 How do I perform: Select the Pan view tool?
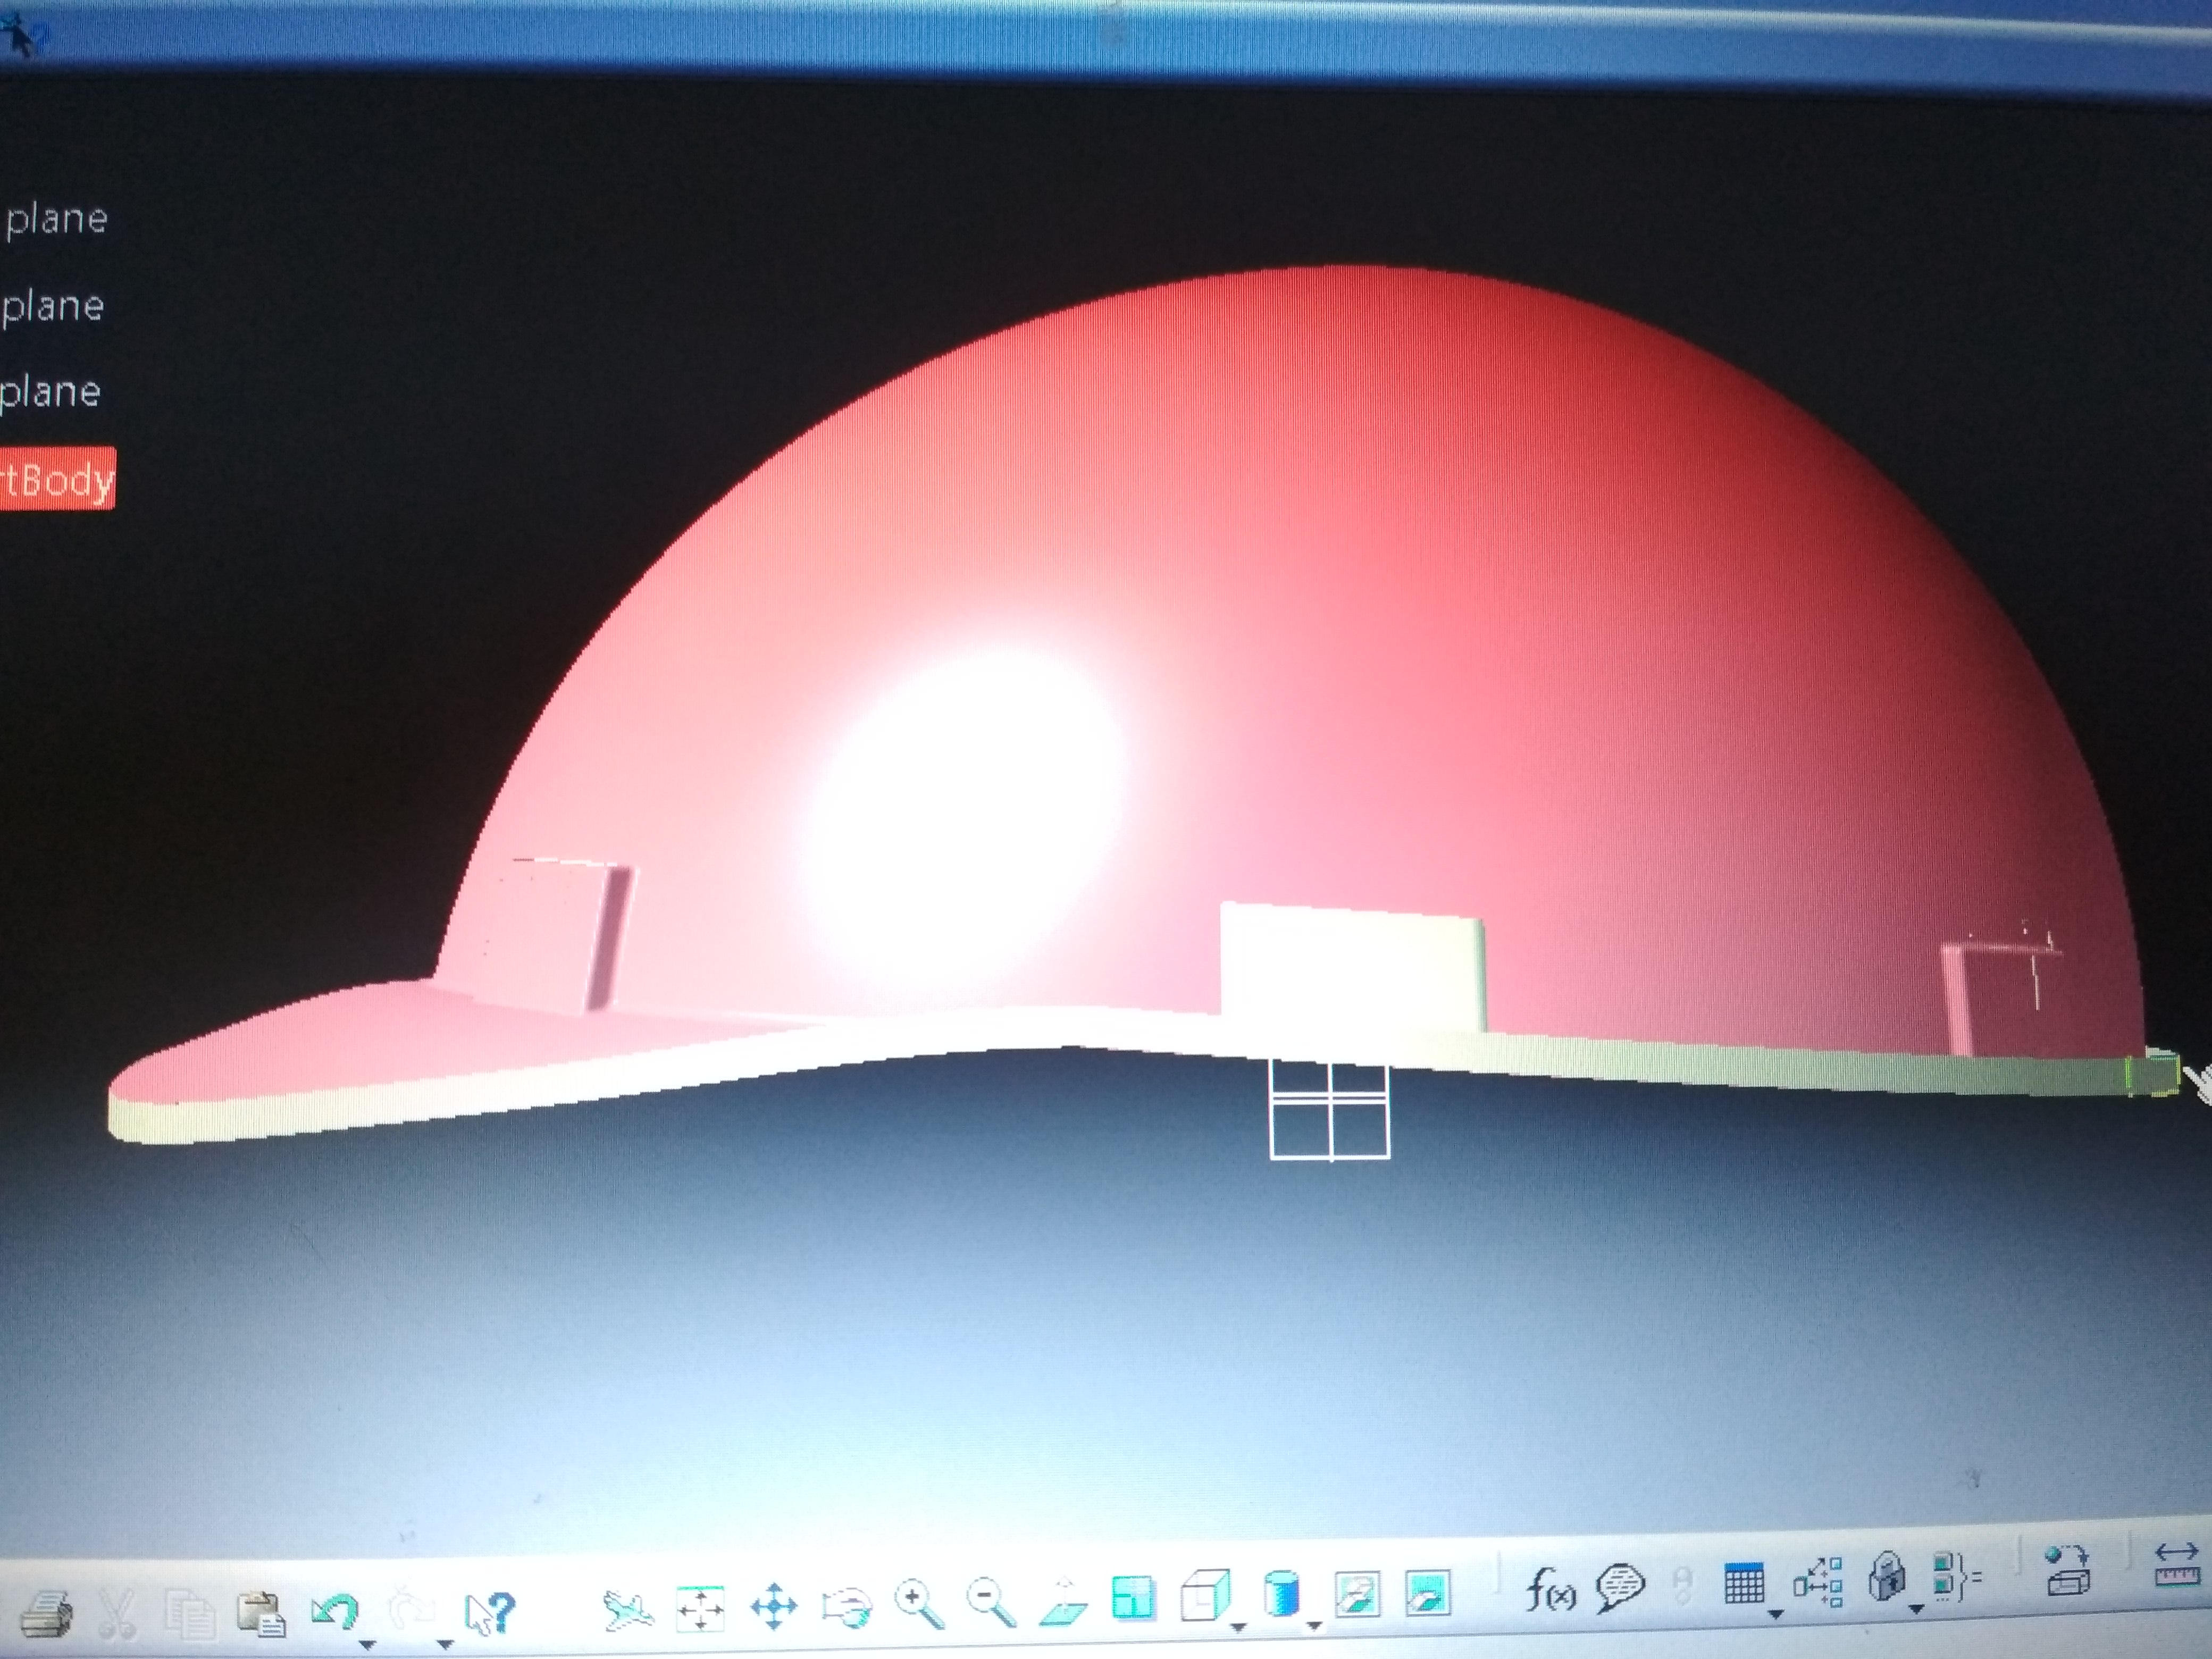(774, 1607)
